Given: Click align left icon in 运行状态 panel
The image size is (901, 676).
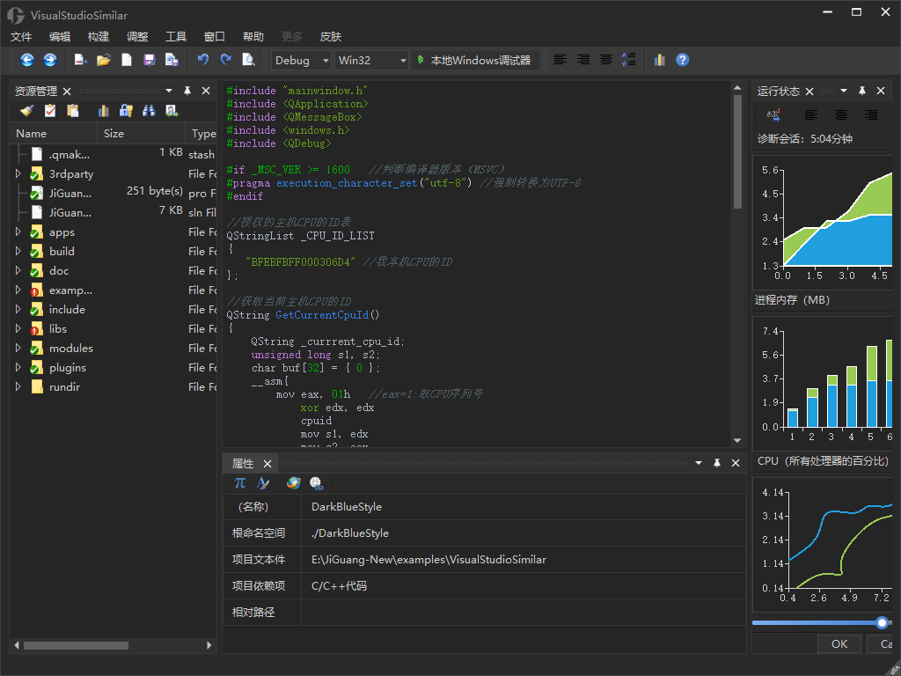Looking at the screenshot, I should (x=810, y=115).
